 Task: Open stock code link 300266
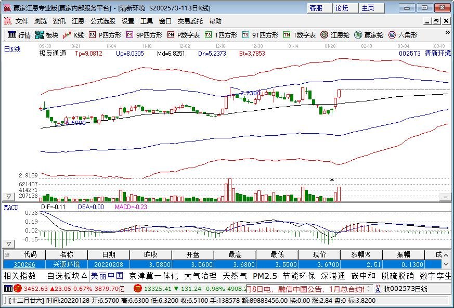point(24,264)
